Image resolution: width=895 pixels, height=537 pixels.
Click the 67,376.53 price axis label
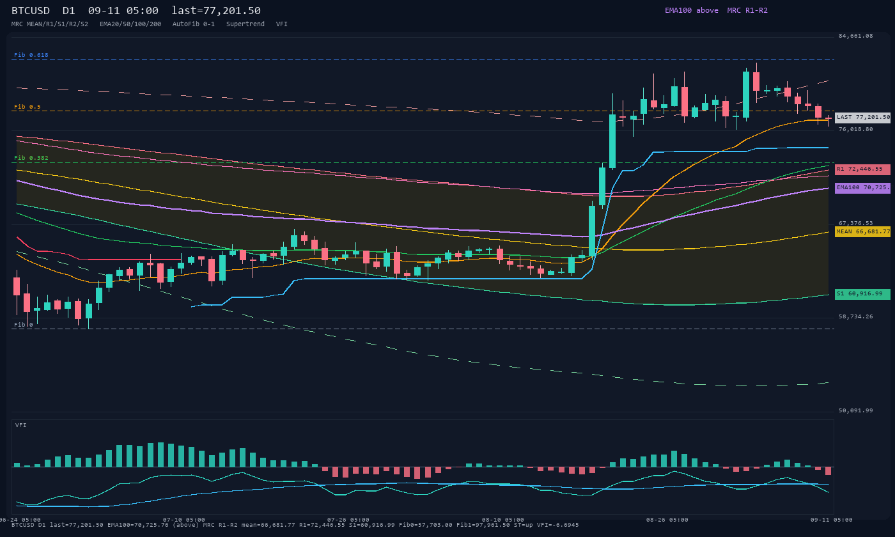855,223
